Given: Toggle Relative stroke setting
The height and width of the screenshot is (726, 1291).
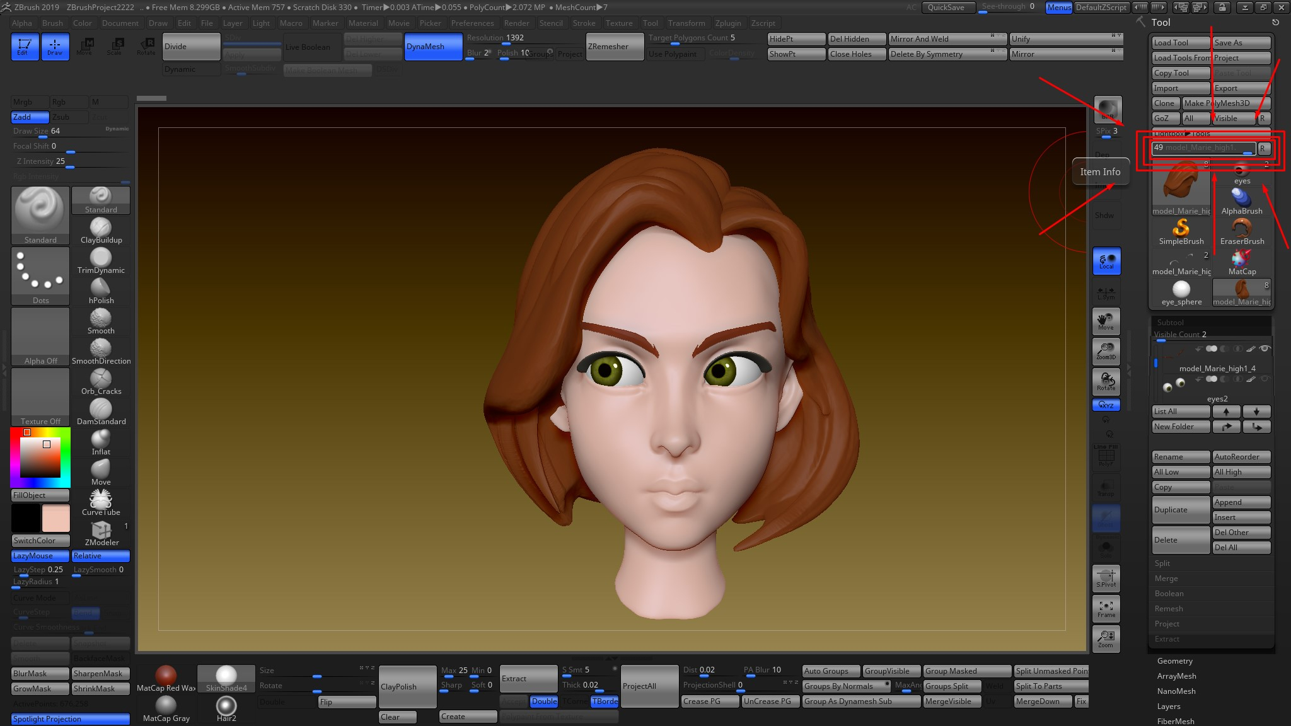Looking at the screenshot, I should 87,555.
